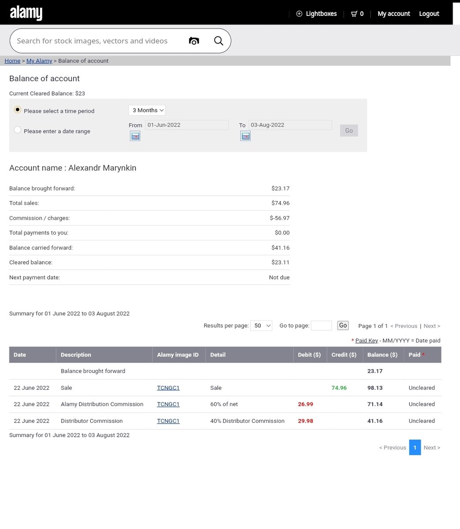The height and width of the screenshot is (529, 460).
Task: Open the From date calendar picker
Action: click(135, 136)
